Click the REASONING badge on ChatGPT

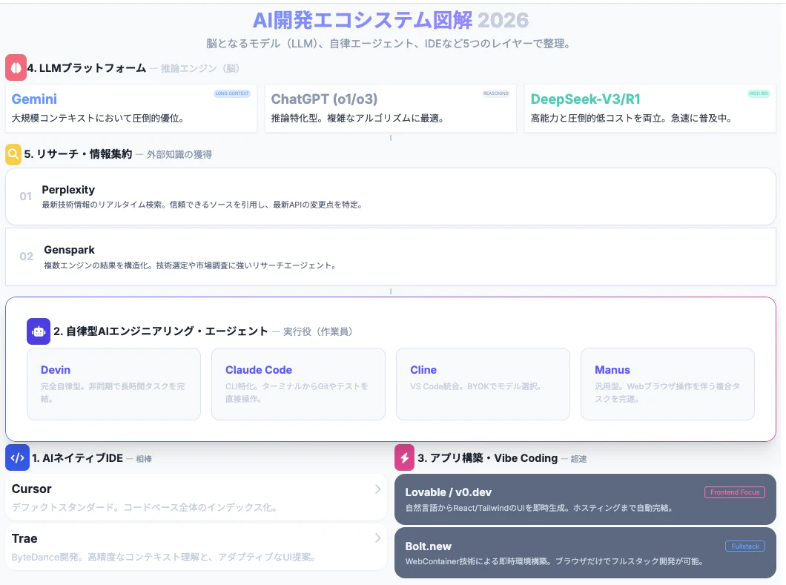click(x=496, y=93)
